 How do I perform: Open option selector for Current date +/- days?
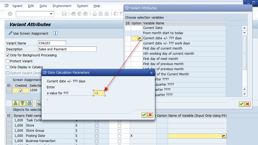click(140, 38)
